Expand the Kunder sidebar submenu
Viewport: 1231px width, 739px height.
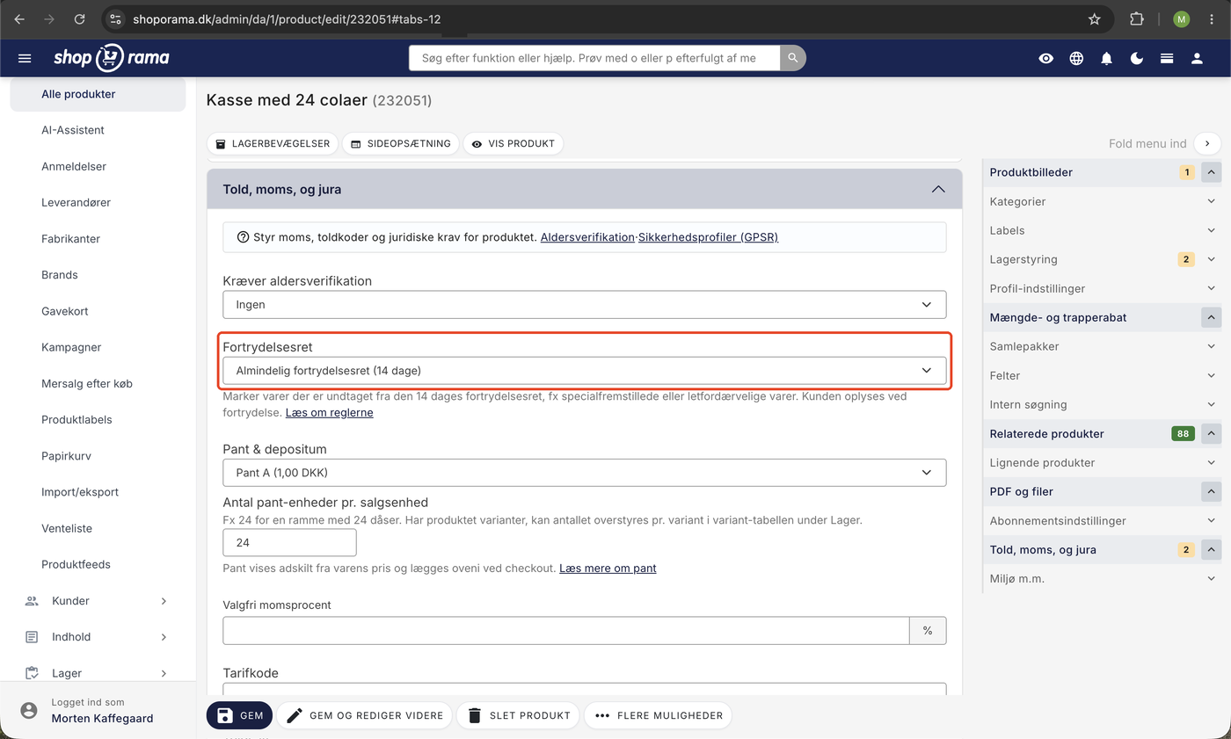point(164,601)
